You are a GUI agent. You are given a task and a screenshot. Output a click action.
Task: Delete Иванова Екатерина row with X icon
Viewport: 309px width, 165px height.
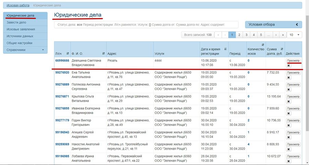click(288, 113)
